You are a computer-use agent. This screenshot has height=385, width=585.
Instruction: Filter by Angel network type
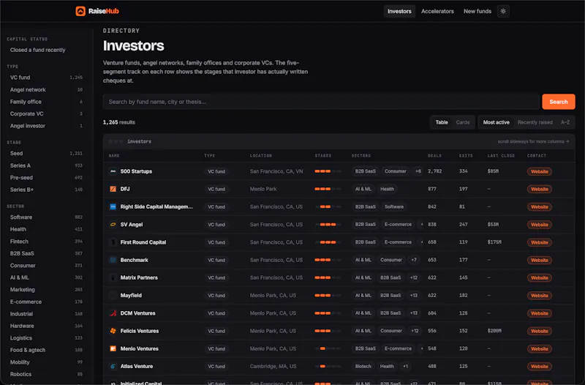46,89
